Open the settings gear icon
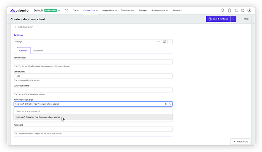The height and width of the screenshot is (152, 262). click(229, 10)
